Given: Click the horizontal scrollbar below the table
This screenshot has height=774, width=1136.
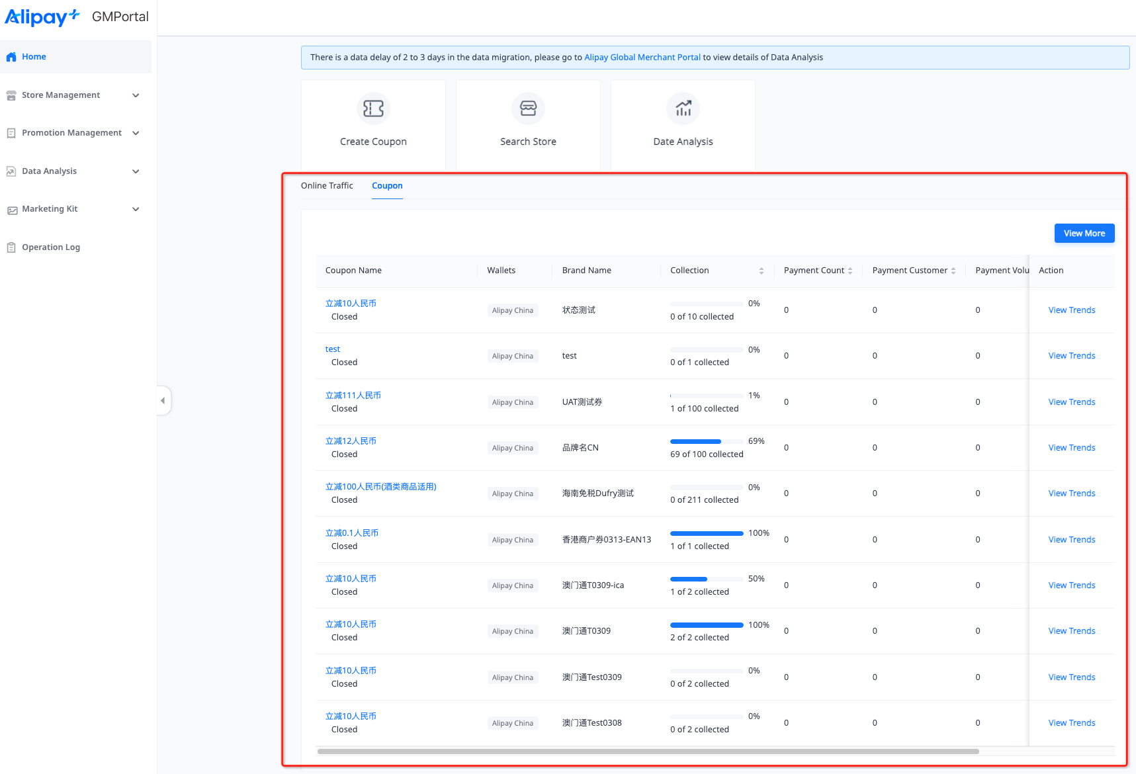Looking at the screenshot, I should point(648,752).
